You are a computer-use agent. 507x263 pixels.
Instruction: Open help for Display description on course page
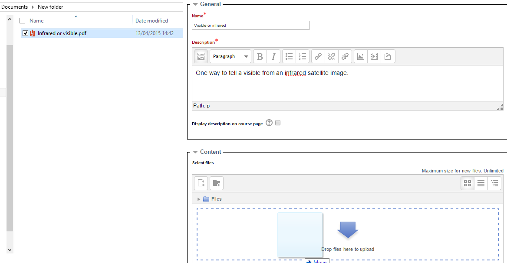(269, 123)
